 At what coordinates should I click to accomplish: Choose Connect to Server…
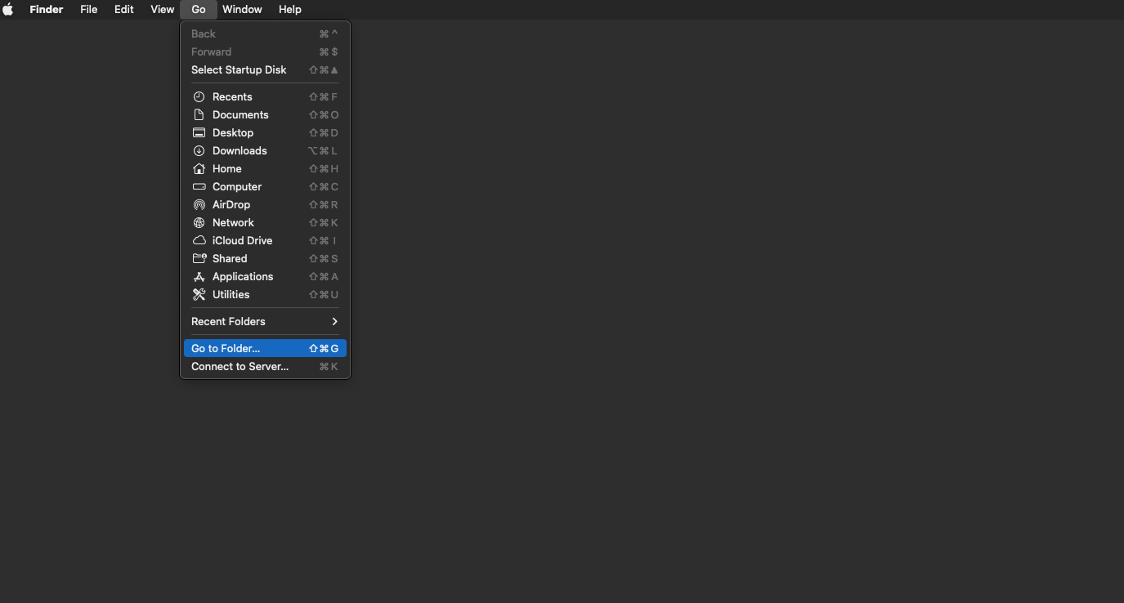(x=265, y=367)
